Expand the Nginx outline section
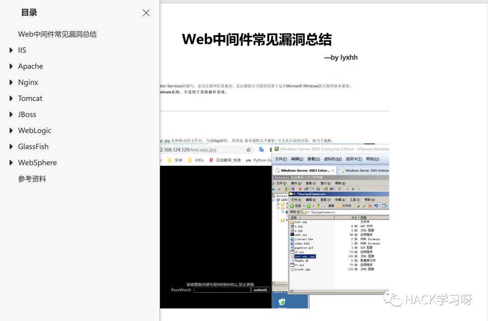Screen dimensions: 488x321 click(11, 82)
